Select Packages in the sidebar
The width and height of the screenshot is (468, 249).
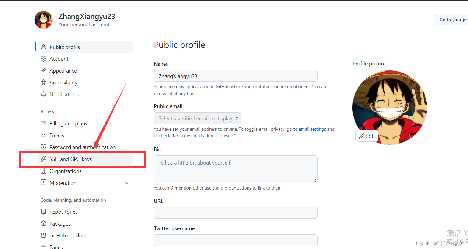click(x=60, y=224)
